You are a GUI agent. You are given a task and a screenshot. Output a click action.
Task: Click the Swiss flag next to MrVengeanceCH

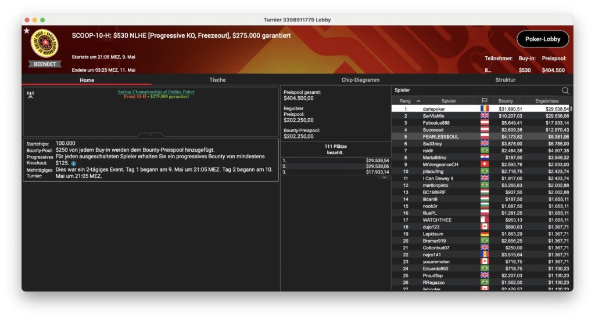484,165
